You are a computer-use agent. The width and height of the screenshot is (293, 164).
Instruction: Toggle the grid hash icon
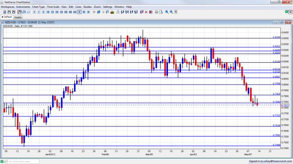[99, 12]
